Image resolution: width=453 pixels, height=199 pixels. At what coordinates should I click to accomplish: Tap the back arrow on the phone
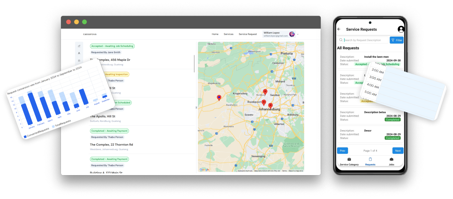point(339,29)
